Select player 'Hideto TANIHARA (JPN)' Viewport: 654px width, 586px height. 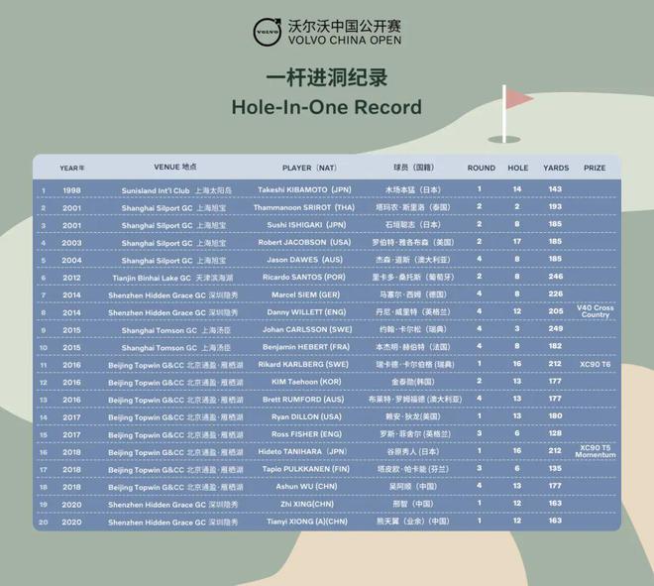[302, 451]
